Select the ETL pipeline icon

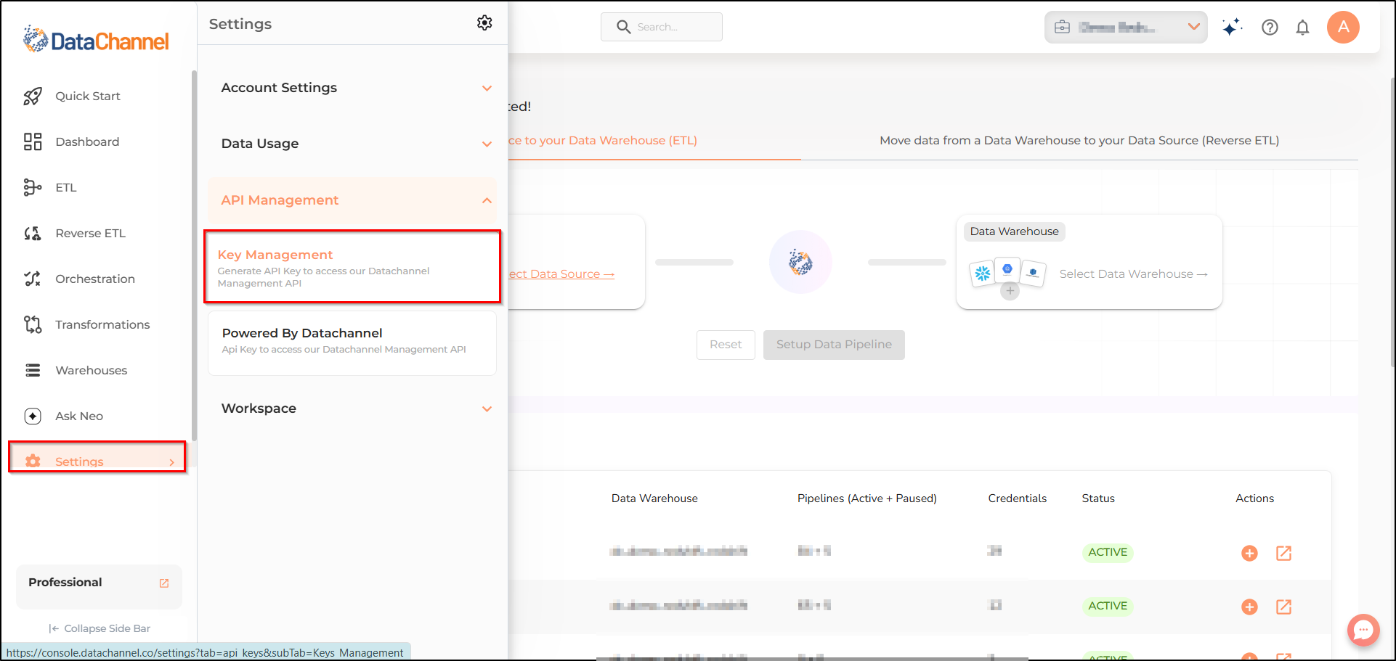[33, 187]
